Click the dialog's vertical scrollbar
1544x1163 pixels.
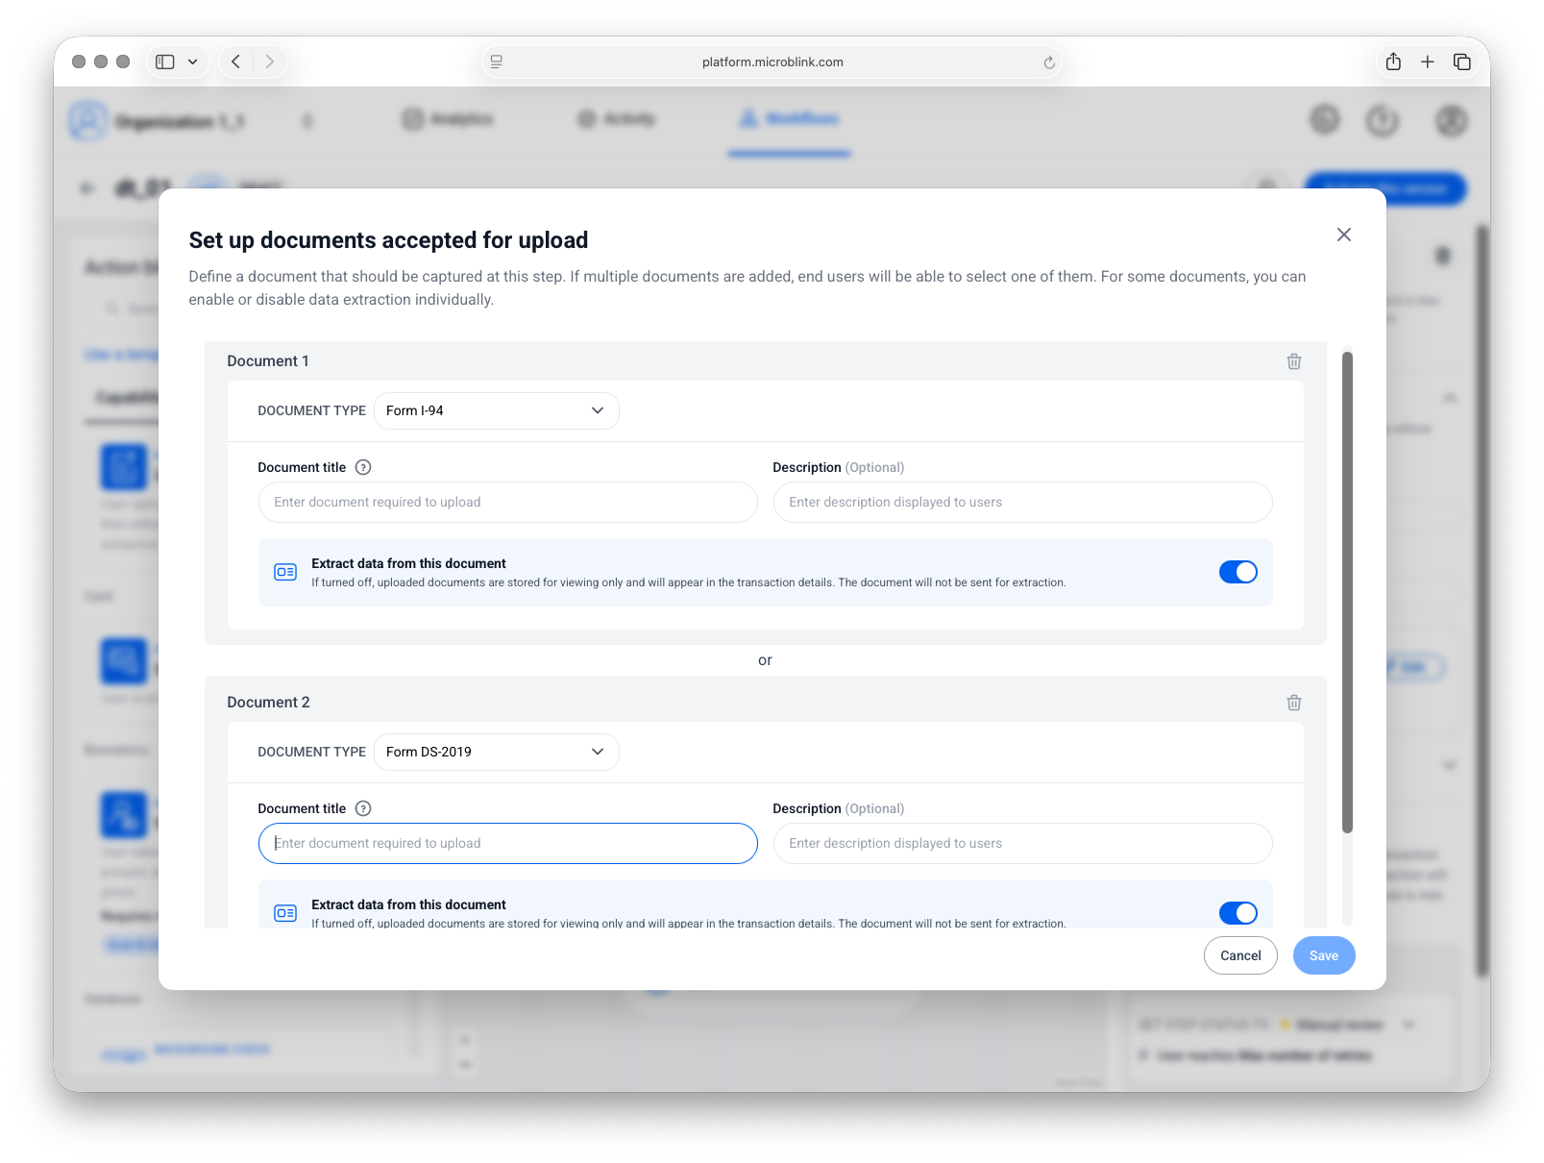pyautogui.click(x=1347, y=591)
